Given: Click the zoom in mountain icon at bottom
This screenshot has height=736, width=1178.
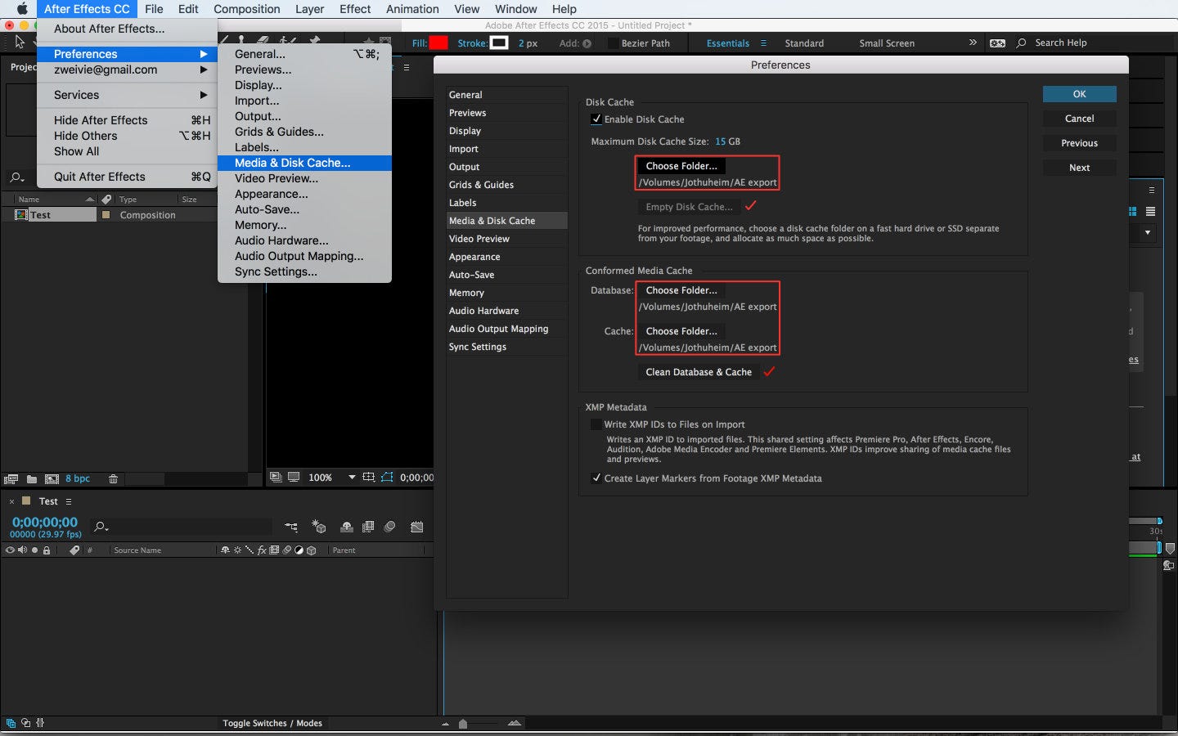Looking at the screenshot, I should click(x=515, y=723).
